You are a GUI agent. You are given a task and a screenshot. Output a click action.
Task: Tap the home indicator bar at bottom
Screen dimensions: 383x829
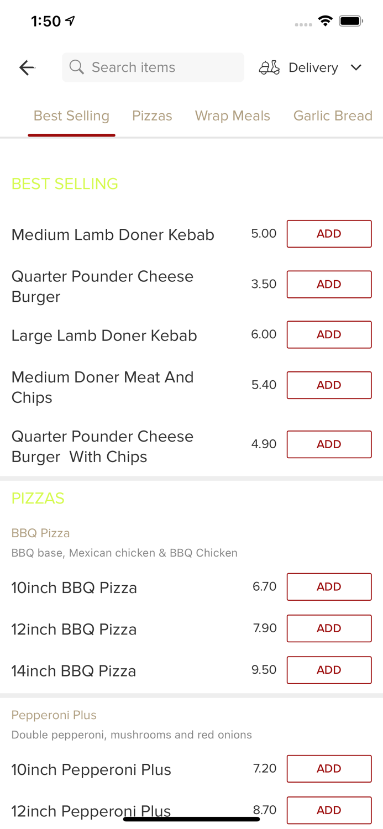point(191,818)
